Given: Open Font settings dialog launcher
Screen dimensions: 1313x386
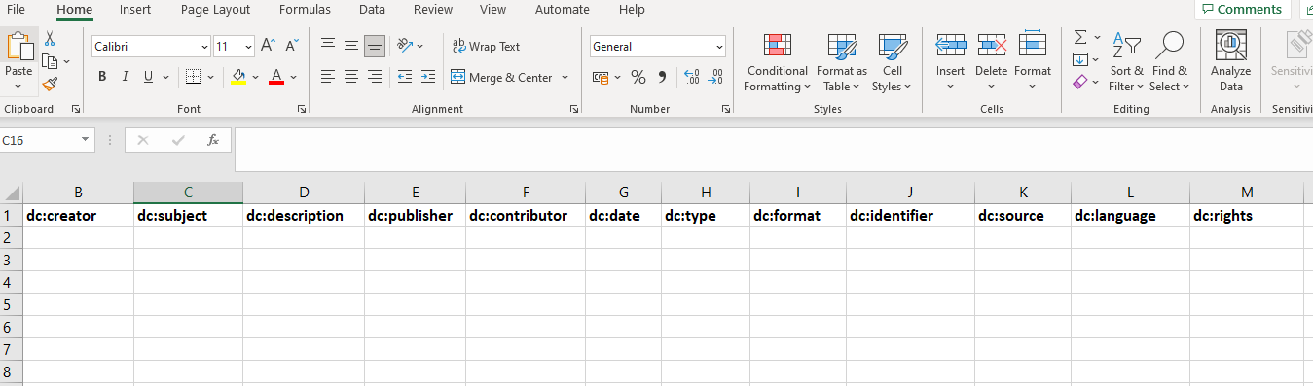Looking at the screenshot, I should tap(302, 110).
